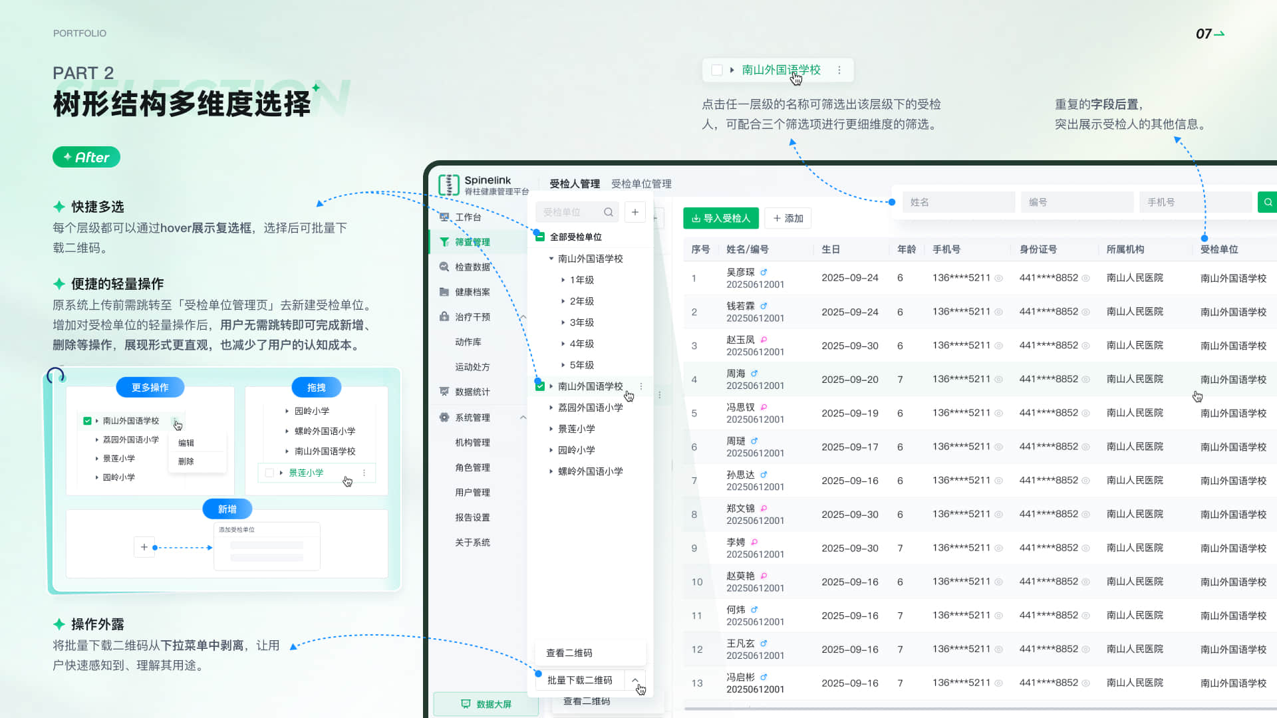The height and width of the screenshot is (718, 1277).
Task: Click the 添加 button
Action: tap(788, 218)
